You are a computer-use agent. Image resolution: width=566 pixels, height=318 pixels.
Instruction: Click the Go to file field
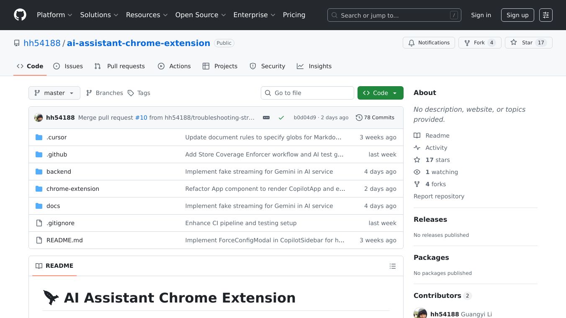pos(307,93)
